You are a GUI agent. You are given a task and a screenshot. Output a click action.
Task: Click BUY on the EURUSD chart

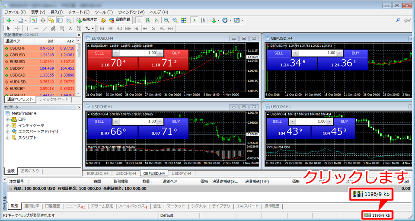(x=176, y=53)
